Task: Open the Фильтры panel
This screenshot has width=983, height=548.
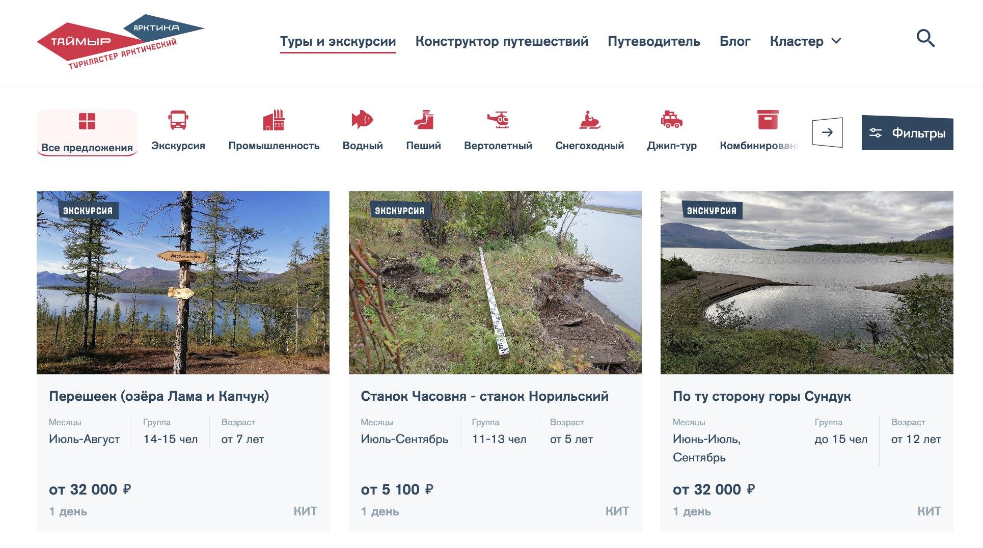Action: 907,133
